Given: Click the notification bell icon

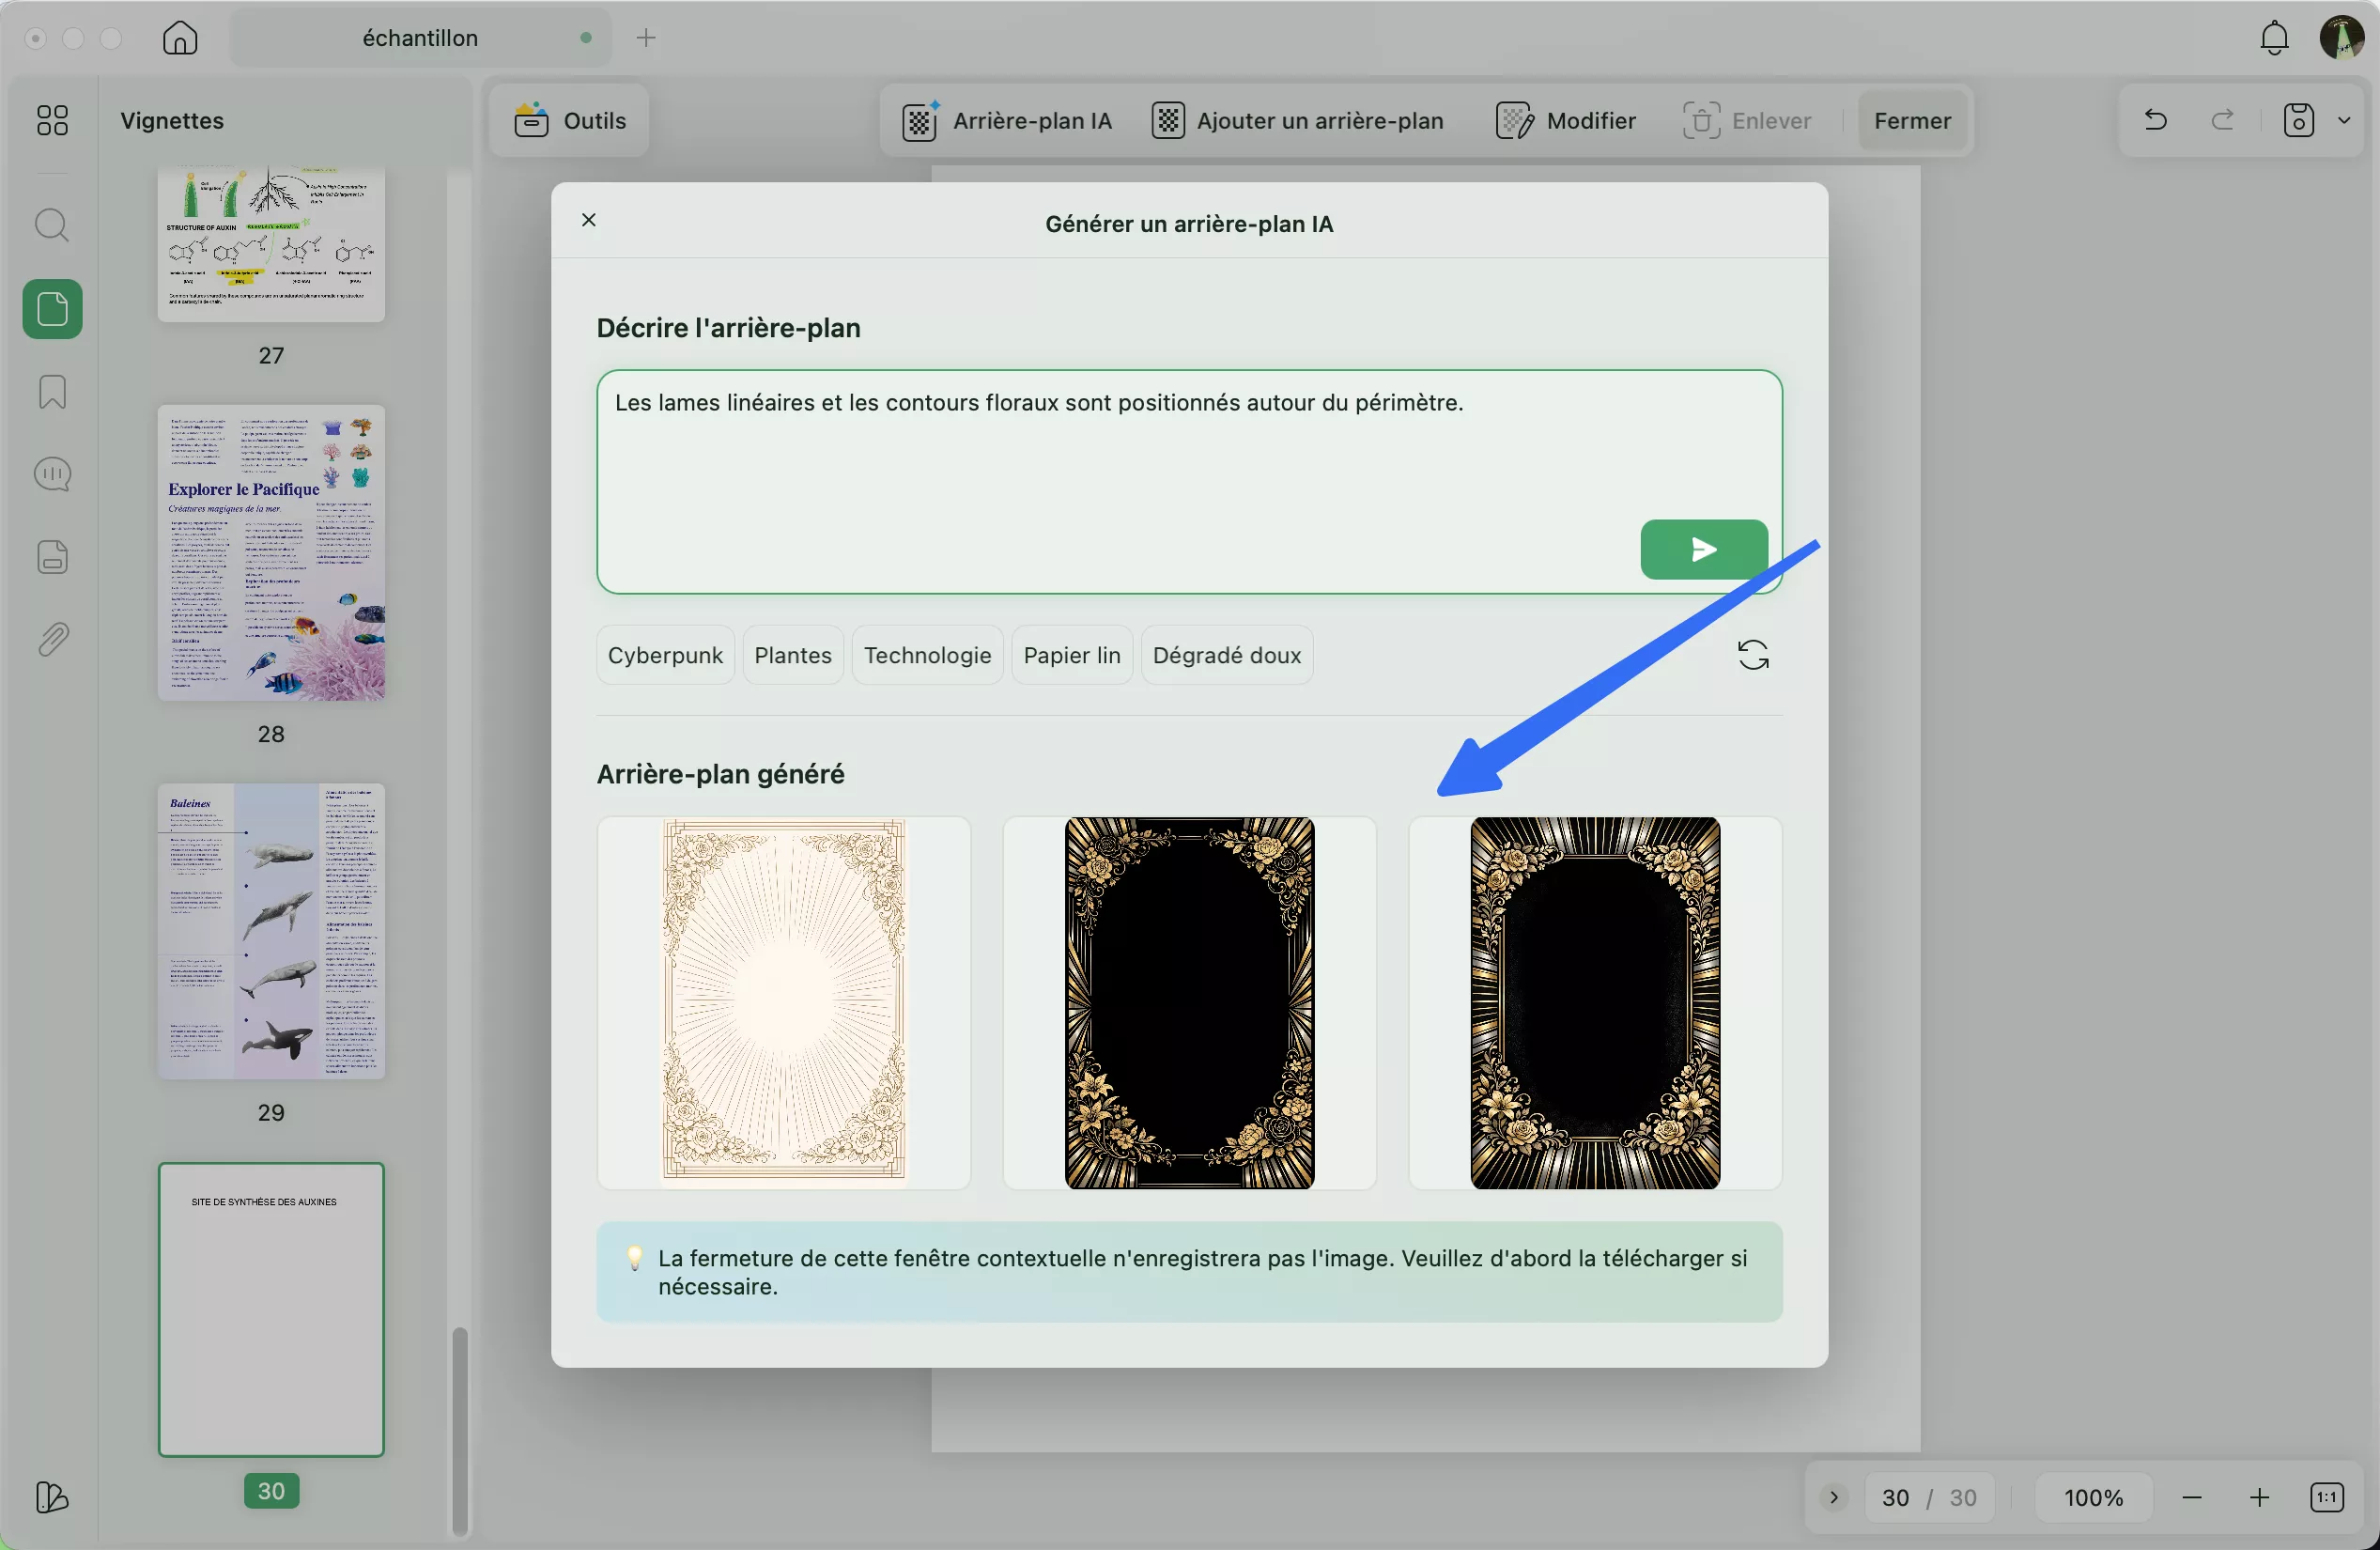Looking at the screenshot, I should click(x=2274, y=38).
